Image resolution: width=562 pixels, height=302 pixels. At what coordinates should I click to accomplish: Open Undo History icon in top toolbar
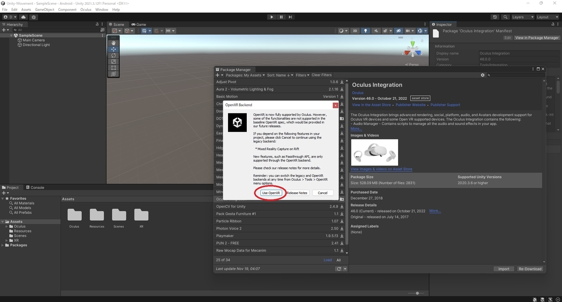click(x=495, y=17)
